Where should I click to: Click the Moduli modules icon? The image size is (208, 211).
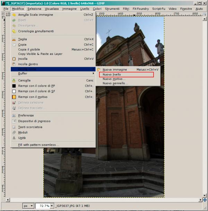tap(14, 132)
